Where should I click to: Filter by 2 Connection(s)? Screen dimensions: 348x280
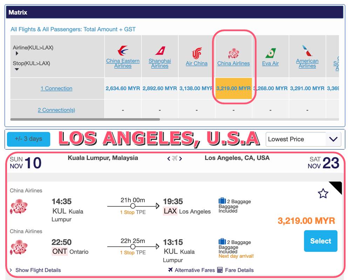click(56, 110)
